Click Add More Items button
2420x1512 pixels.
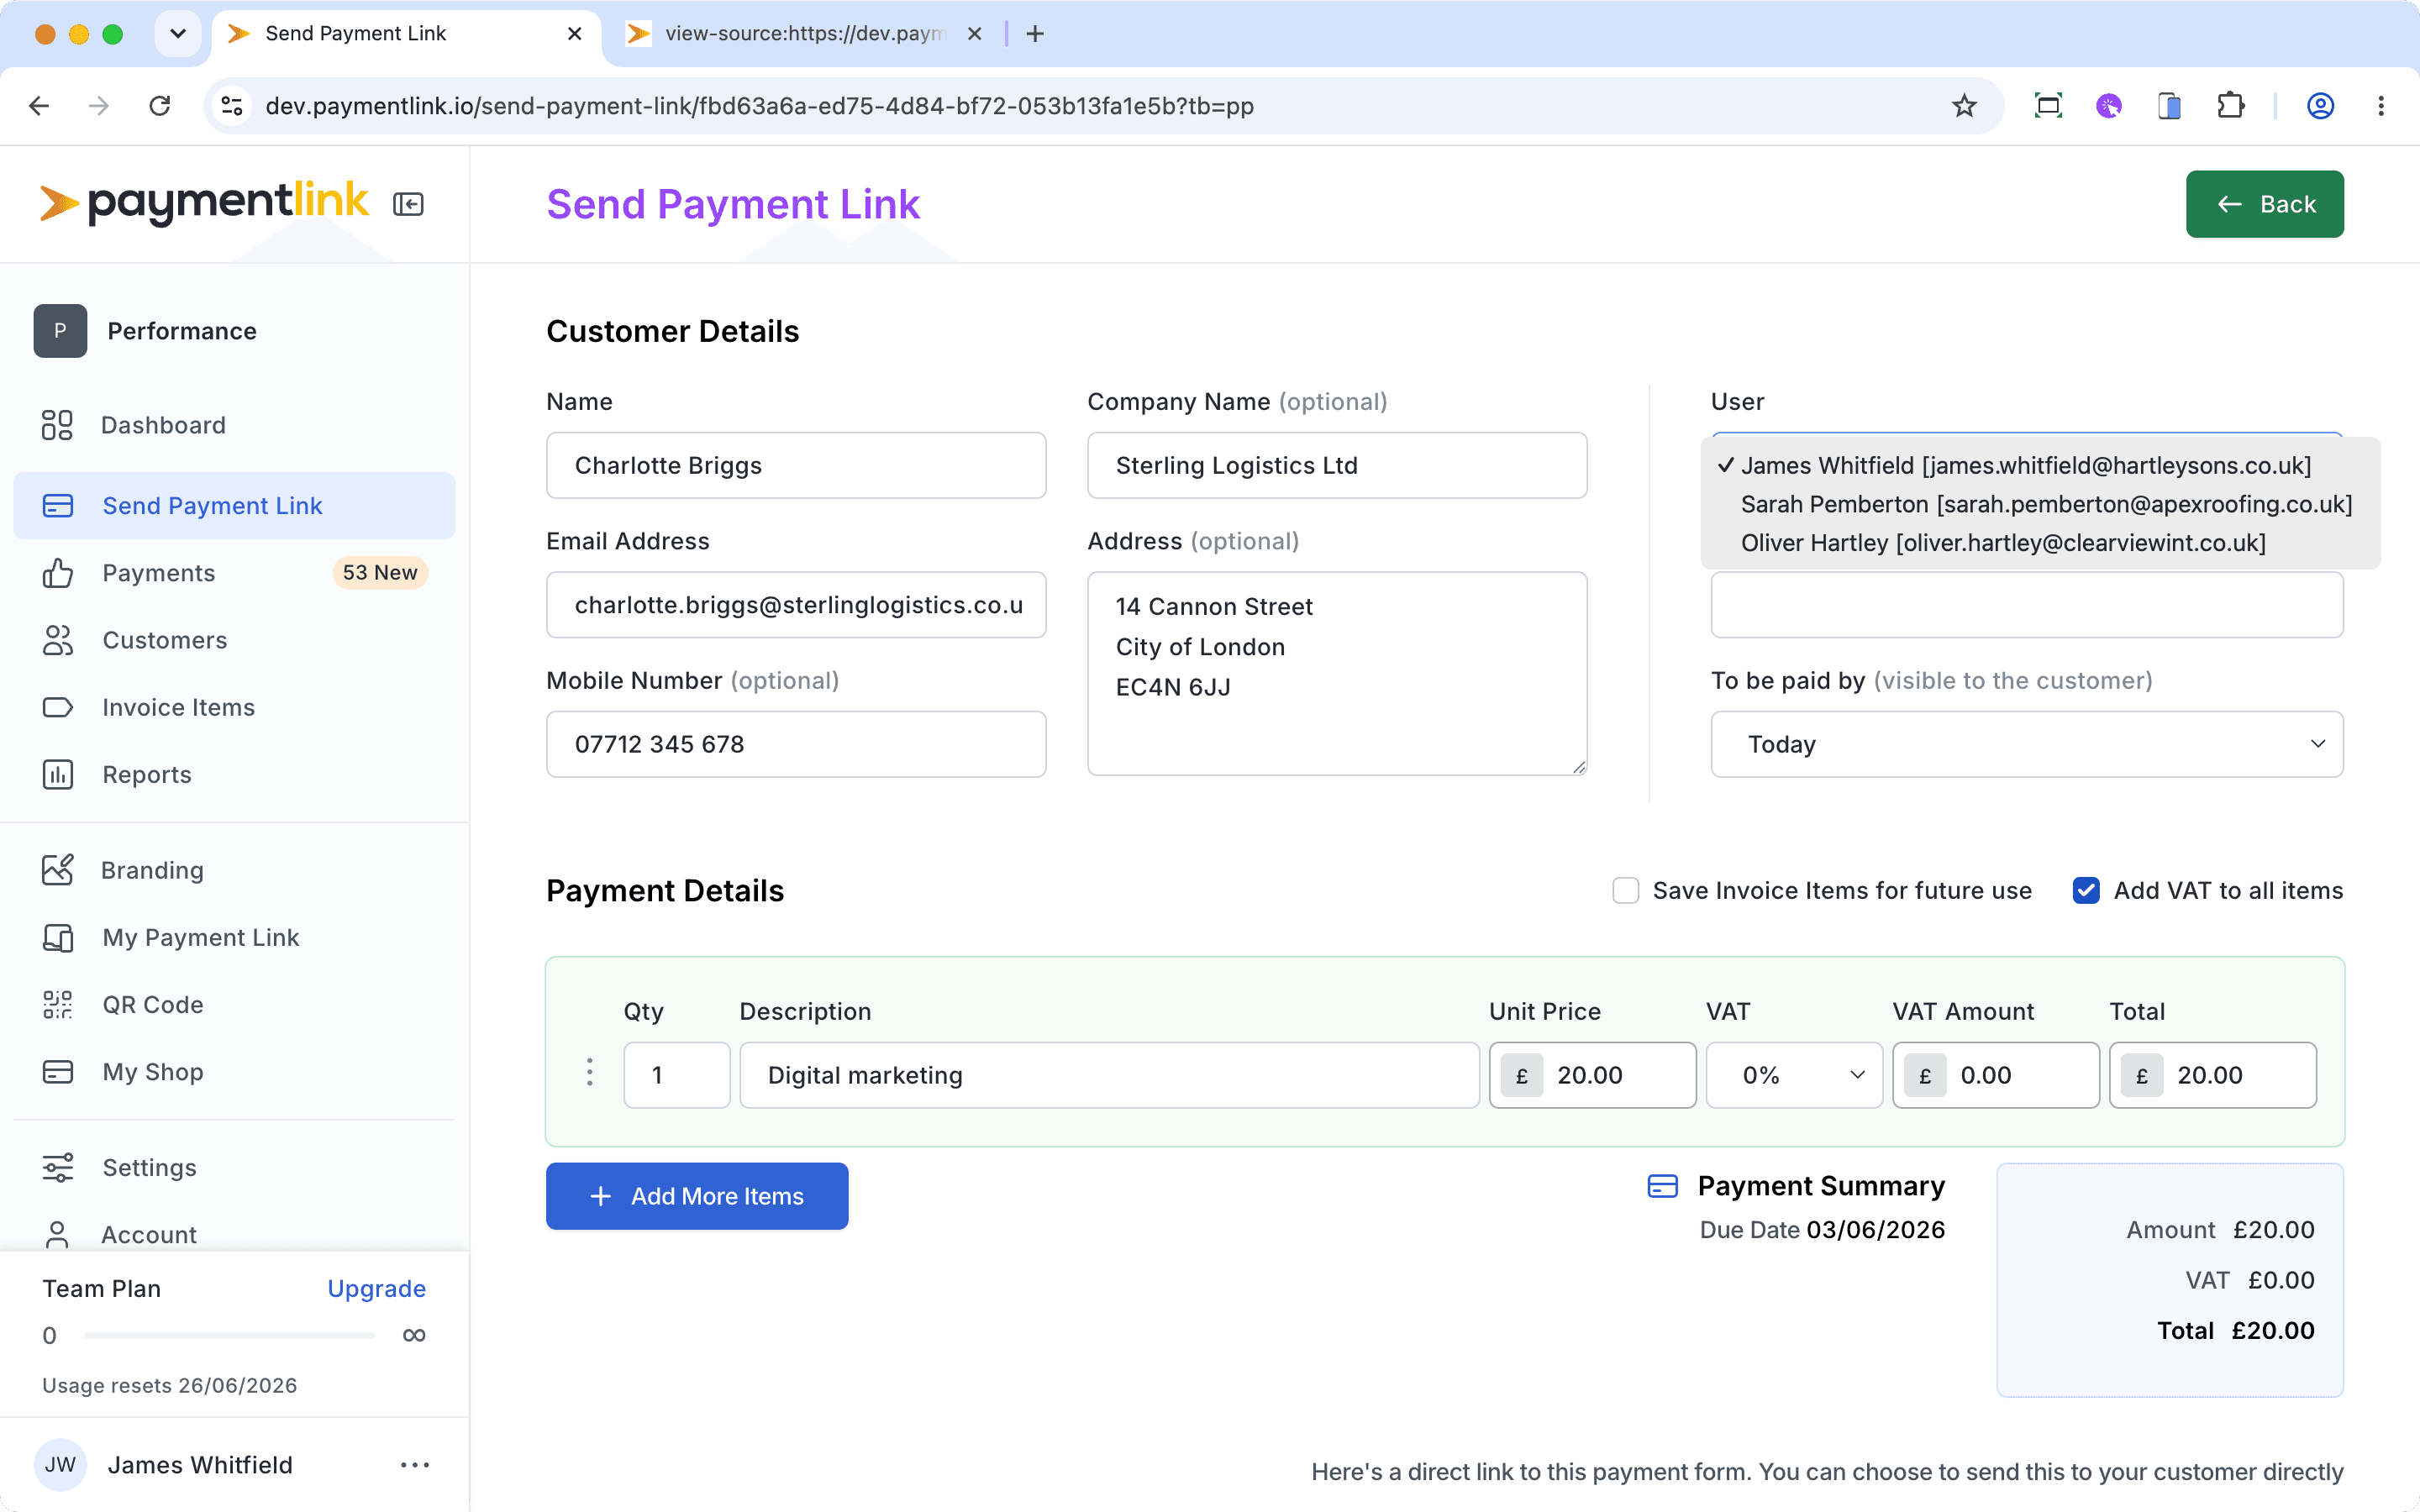tap(697, 1196)
